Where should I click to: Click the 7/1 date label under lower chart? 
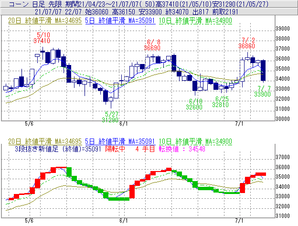tap(239, 221)
